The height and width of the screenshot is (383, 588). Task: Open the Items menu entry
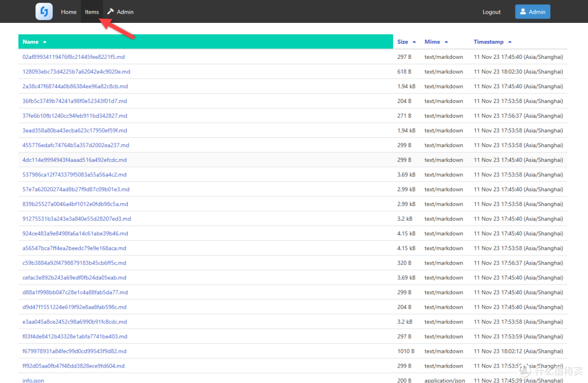(x=92, y=12)
